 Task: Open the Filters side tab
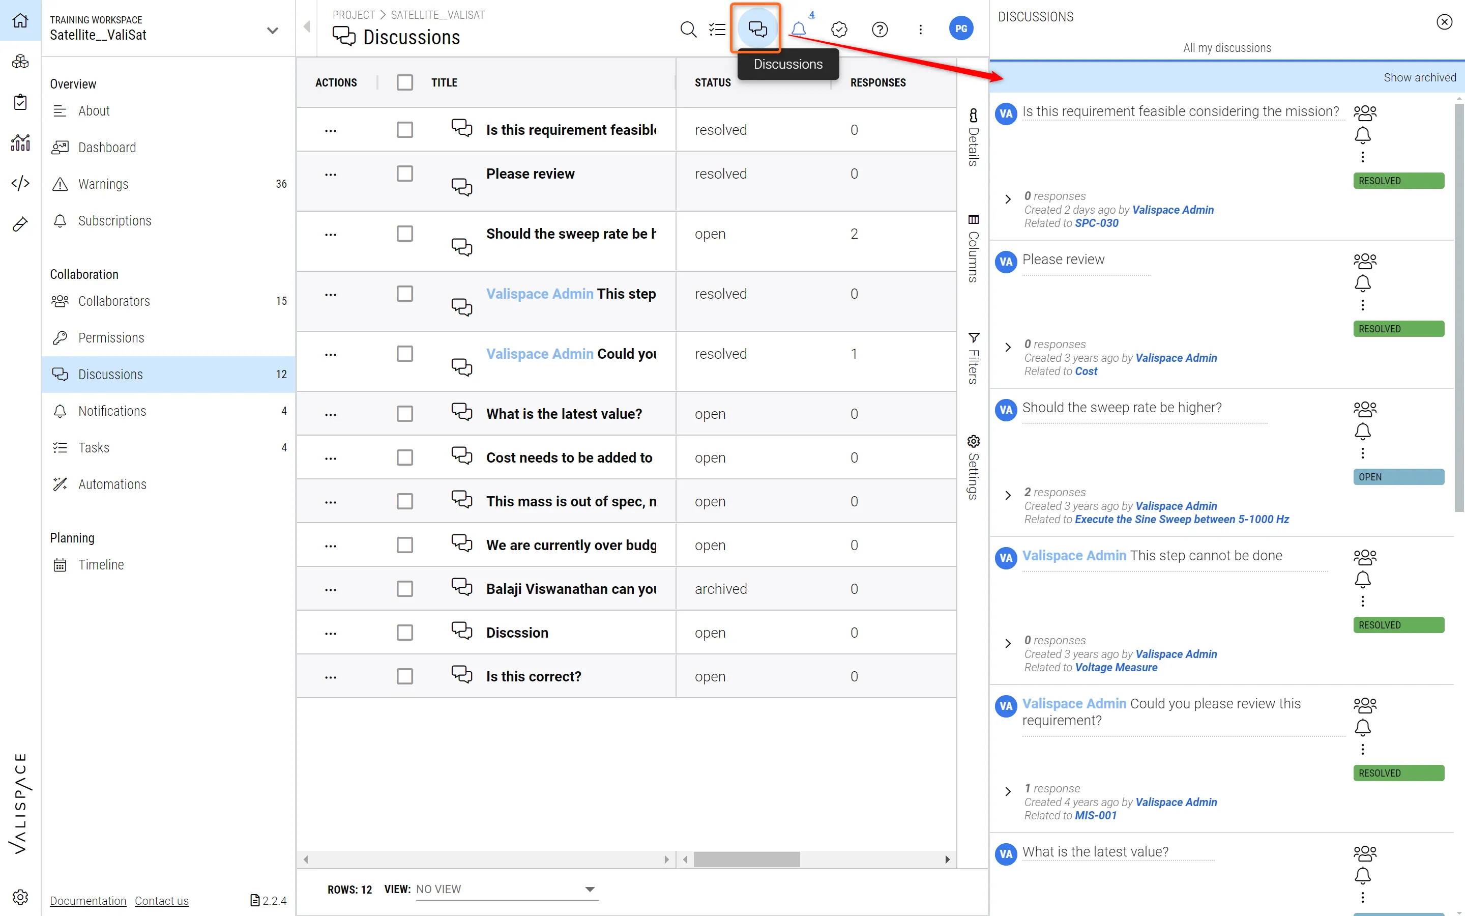974,358
